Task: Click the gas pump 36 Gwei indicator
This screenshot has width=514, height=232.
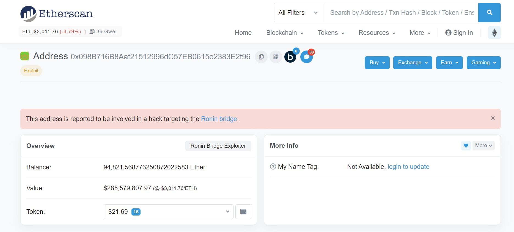Action: coord(103,32)
